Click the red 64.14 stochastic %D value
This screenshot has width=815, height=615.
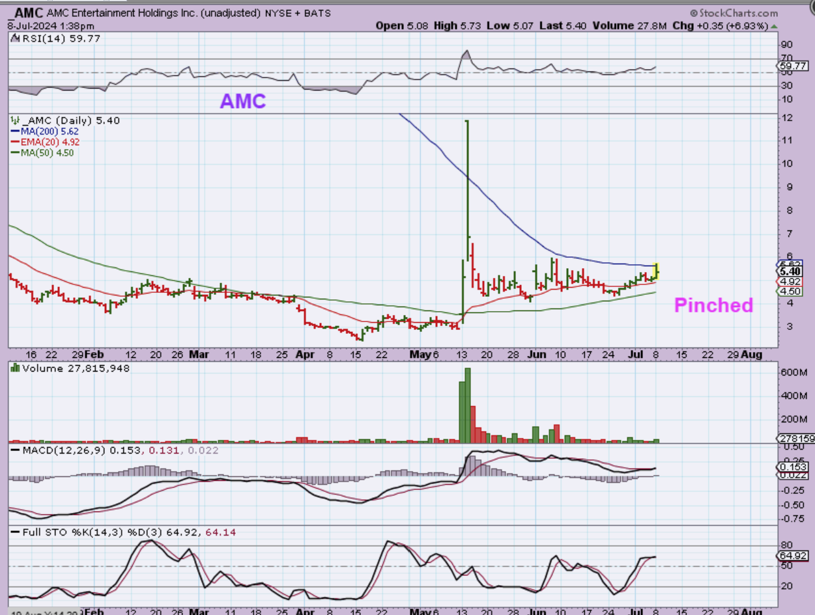click(x=220, y=532)
